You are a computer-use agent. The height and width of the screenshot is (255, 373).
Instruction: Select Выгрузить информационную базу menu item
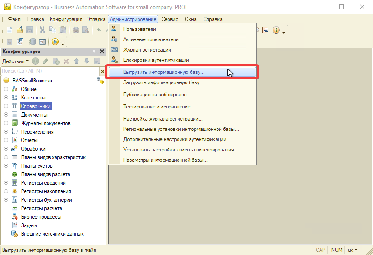(164, 72)
